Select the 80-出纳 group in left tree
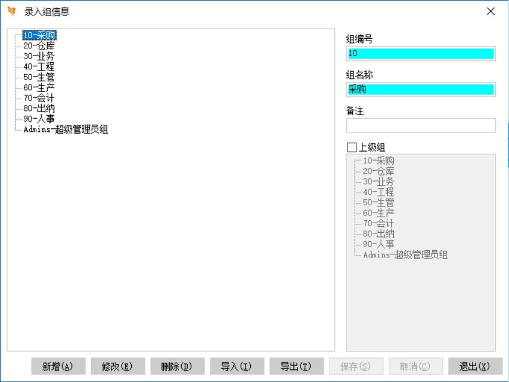The image size is (509, 382). pos(39,109)
